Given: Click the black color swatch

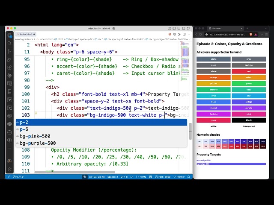Looking at the screenshot, I should tap(249, 120).
